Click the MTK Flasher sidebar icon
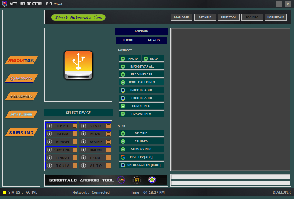The width and height of the screenshot is (294, 199). click(x=21, y=114)
